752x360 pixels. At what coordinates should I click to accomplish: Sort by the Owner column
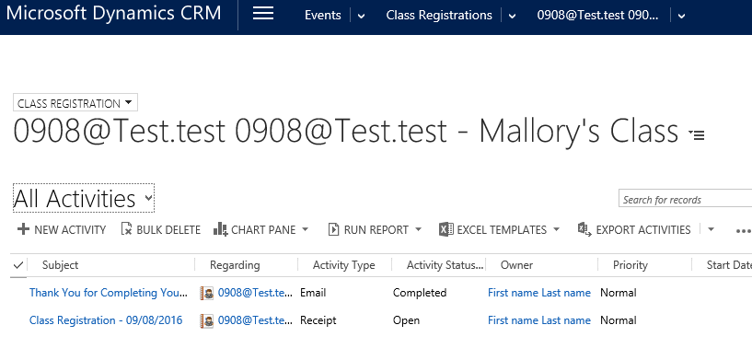516,265
